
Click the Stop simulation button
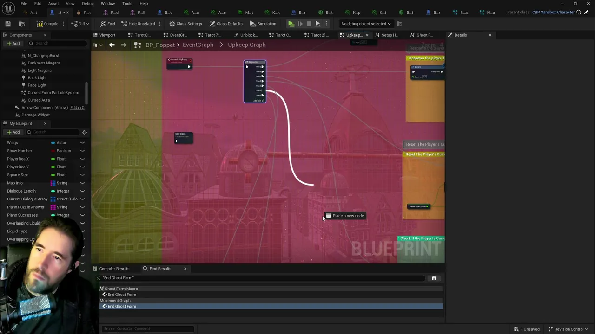tap(309, 24)
